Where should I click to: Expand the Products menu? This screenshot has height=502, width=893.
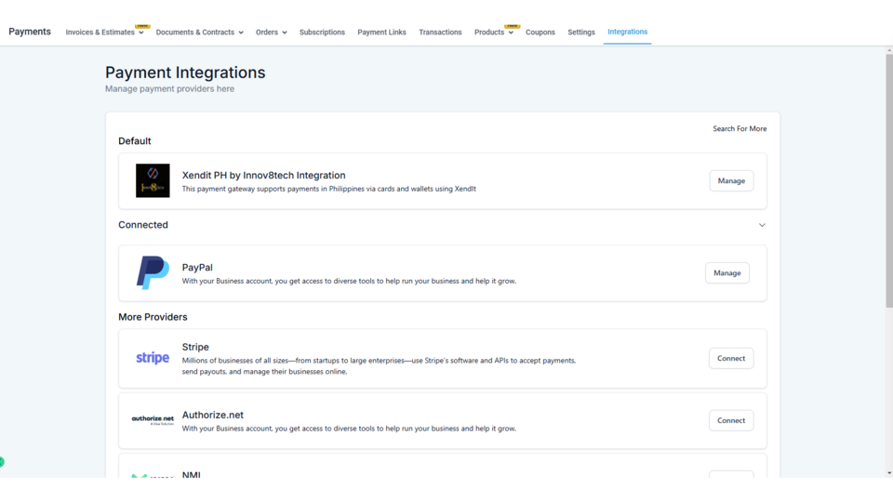click(x=494, y=33)
